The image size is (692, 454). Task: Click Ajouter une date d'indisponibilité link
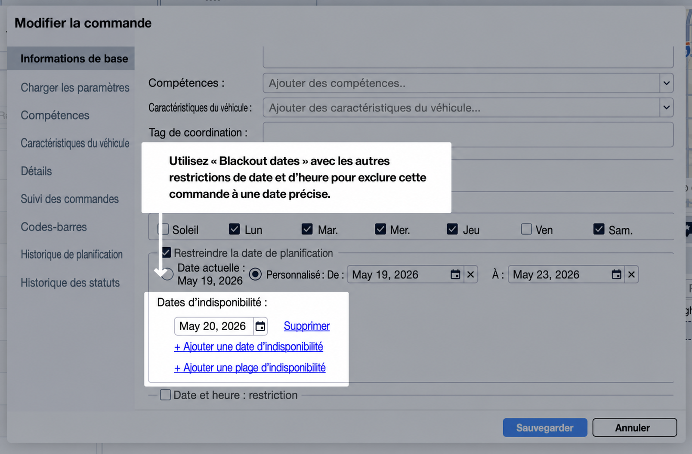pos(248,347)
